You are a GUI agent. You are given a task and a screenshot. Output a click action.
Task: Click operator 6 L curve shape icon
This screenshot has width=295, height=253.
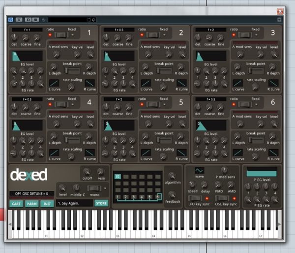(x=238, y=153)
